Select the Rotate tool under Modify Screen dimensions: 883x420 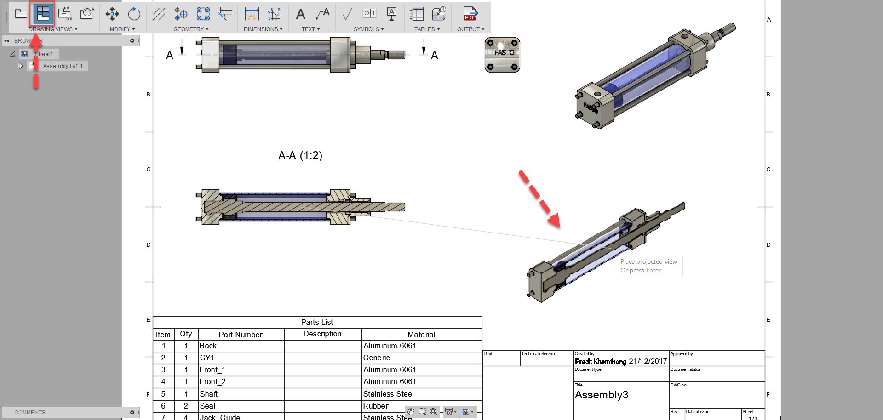click(134, 14)
